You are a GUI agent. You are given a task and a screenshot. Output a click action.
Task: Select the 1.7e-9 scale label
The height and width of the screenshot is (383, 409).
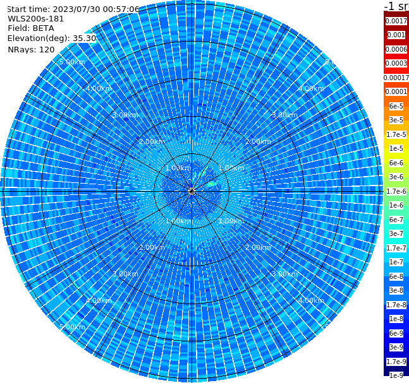click(396, 362)
